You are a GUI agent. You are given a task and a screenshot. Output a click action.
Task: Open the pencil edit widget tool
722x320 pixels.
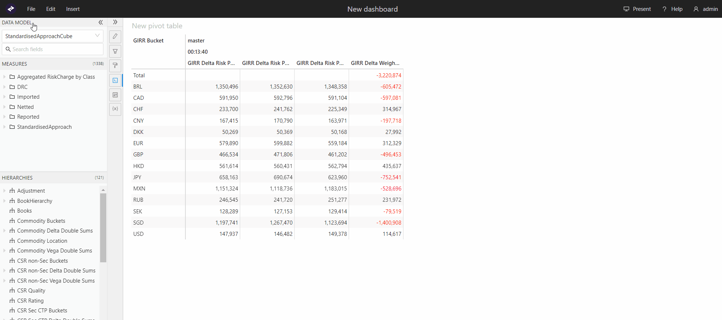click(115, 36)
